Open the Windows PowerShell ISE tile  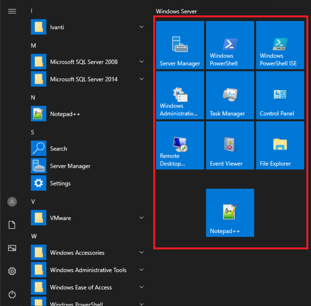[x=280, y=45]
